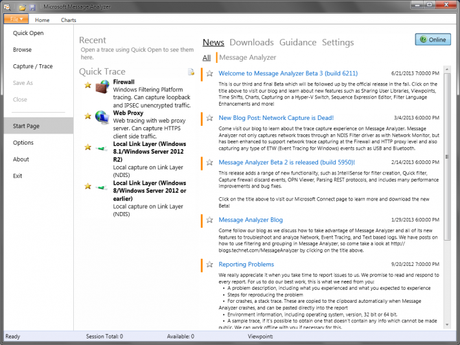
Task: Toggle the favorite star for Firewall trace
Action: (87, 85)
